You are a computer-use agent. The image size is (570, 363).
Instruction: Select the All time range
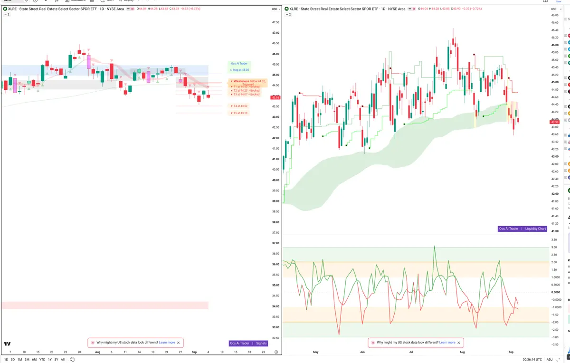click(63, 360)
